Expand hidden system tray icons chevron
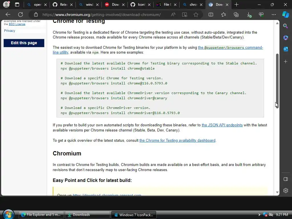The height and width of the screenshot is (219, 292). [259, 215]
